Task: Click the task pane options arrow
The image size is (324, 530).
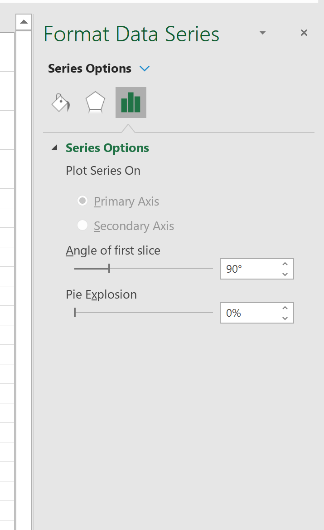Action: point(262,33)
